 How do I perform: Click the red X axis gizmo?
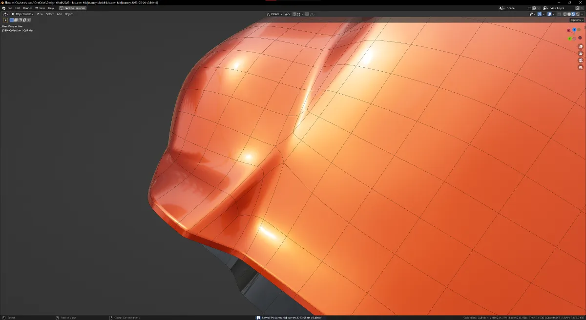click(x=568, y=31)
